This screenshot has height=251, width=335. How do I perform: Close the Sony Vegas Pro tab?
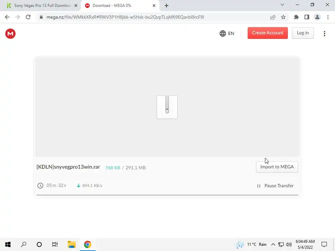76,6
